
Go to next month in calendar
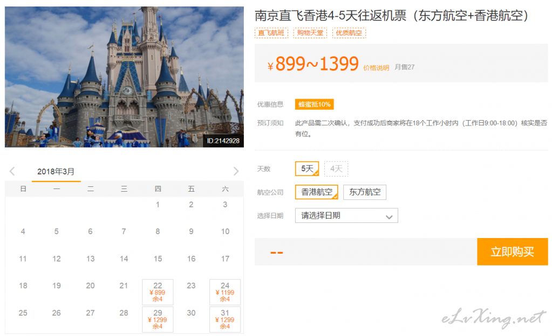236,172
